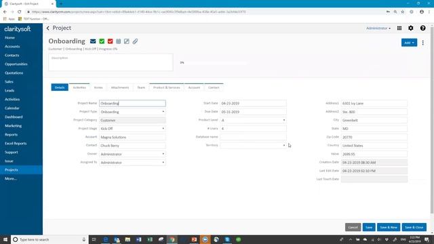
Task: Click the red checkmark icon beside Onboarding
Action: coord(110,41)
